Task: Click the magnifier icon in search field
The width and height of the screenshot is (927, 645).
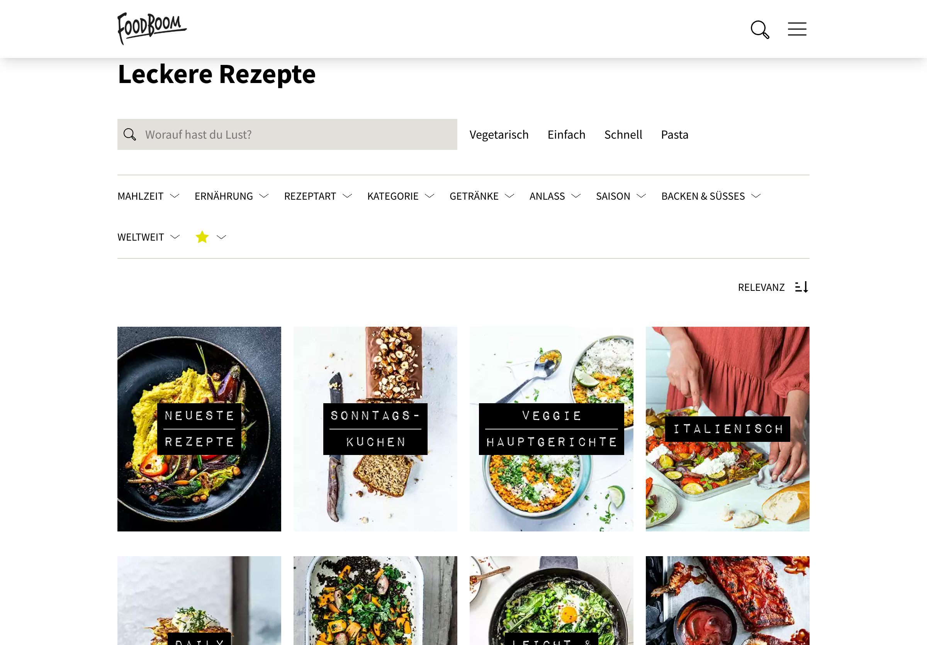Action: point(130,134)
